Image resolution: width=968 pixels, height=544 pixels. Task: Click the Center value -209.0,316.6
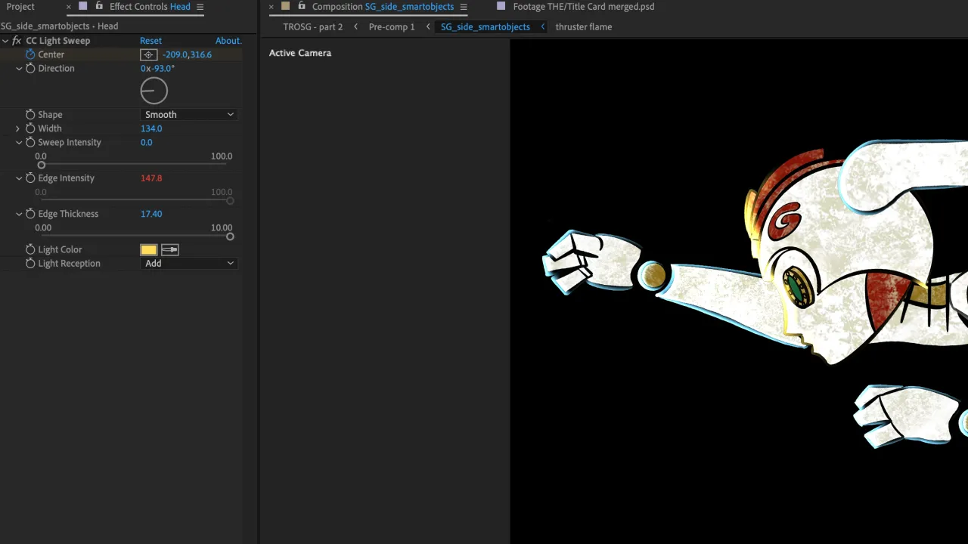[187, 54]
